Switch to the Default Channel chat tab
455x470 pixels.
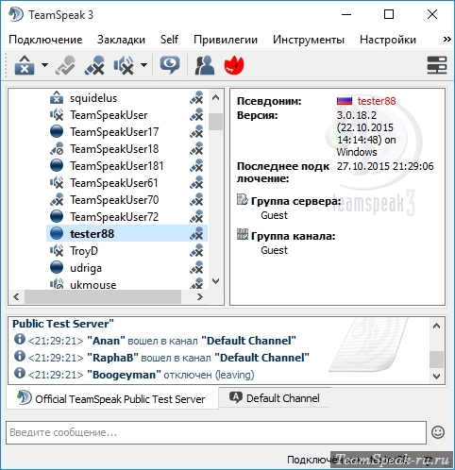point(275,398)
